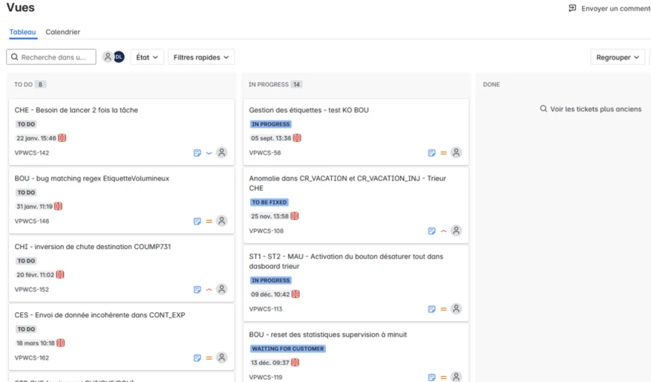Image resolution: width=651 pixels, height=382 pixels.
Task: Click the issue type icon on VPWCS-146 card
Action: (197, 221)
